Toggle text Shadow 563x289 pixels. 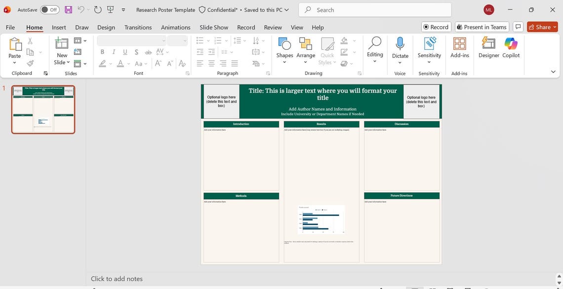point(136,52)
